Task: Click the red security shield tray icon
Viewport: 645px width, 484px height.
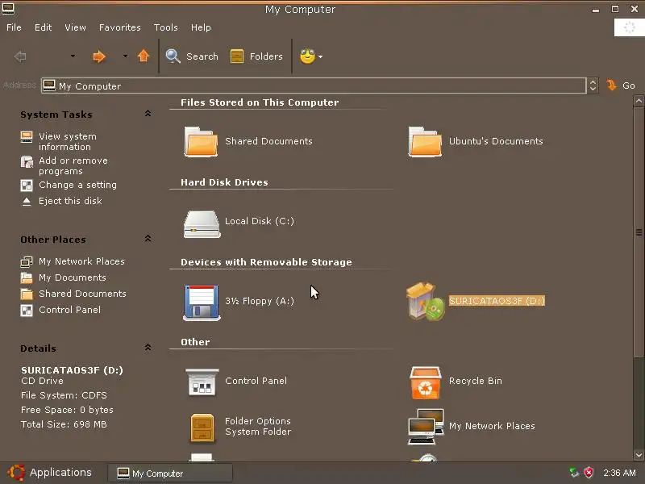Action: pos(589,473)
